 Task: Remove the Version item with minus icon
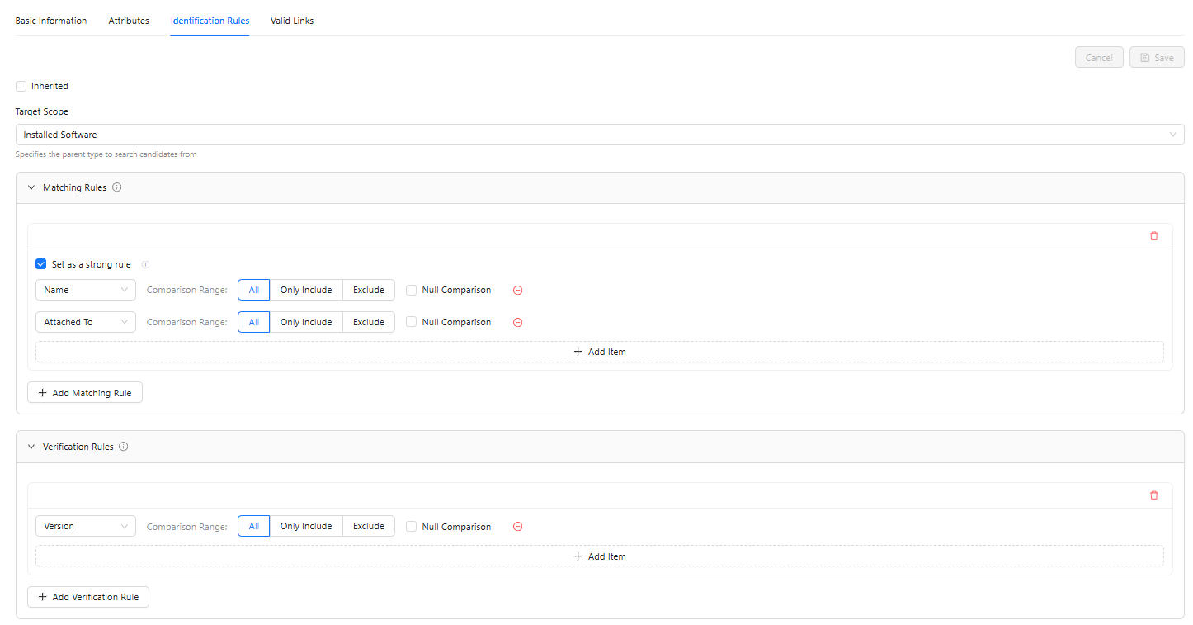pyautogui.click(x=518, y=527)
